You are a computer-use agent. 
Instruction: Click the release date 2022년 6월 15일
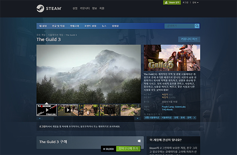point(170,102)
